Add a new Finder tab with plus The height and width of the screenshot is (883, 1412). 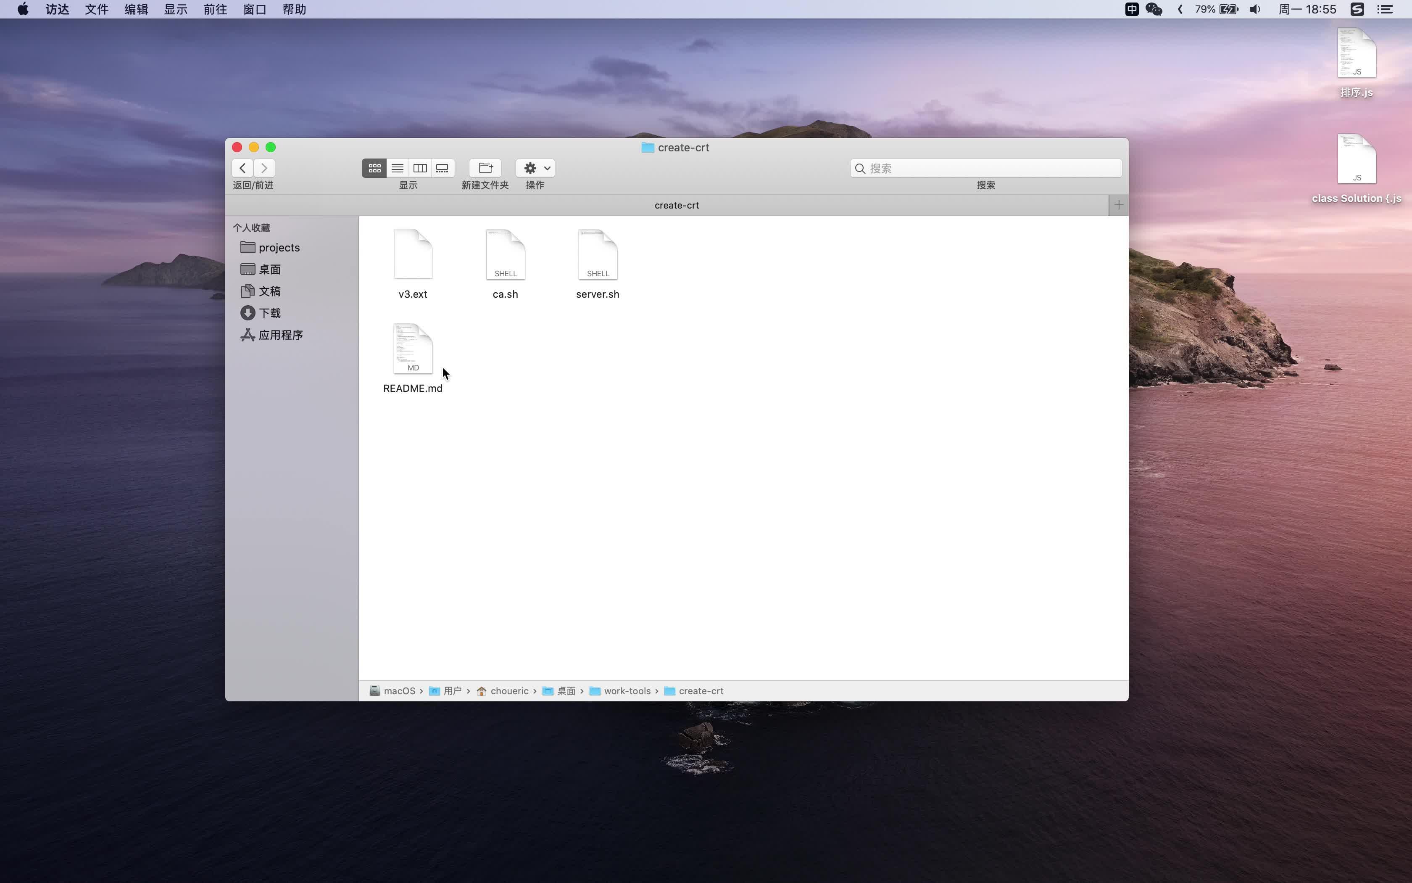click(x=1119, y=205)
